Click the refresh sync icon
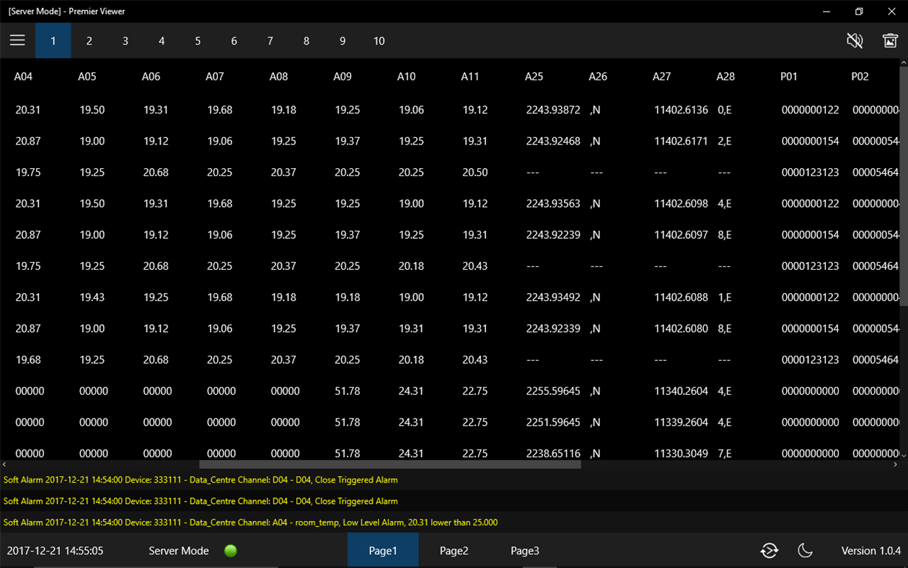The height and width of the screenshot is (568, 908). [770, 551]
